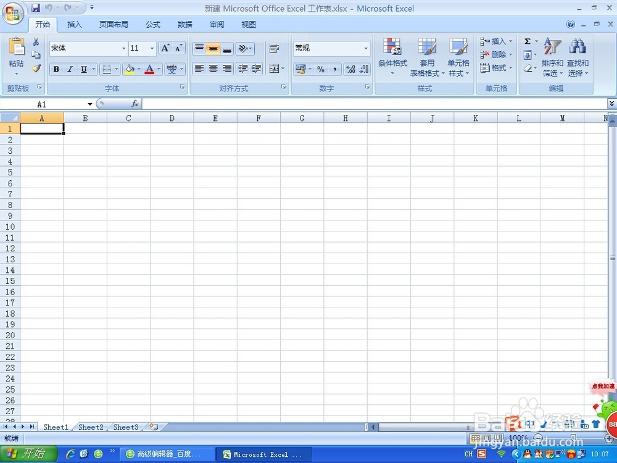Viewport: 617px width, 463px height.
Task: Toggle italic formatting
Action: point(70,69)
